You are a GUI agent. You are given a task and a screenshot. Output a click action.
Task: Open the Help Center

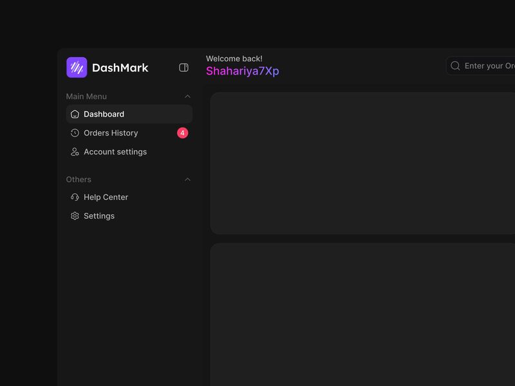(105, 197)
